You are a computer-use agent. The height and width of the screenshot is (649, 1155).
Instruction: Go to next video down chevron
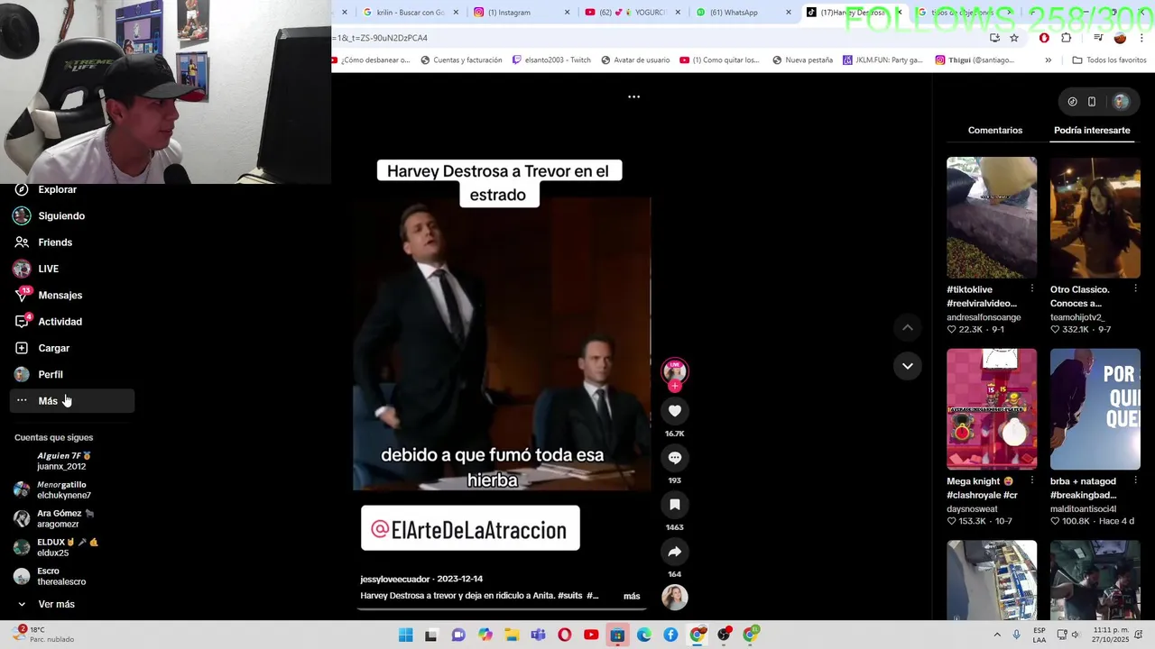pos(907,366)
